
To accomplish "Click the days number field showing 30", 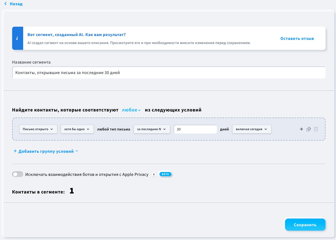I will 195,129.
